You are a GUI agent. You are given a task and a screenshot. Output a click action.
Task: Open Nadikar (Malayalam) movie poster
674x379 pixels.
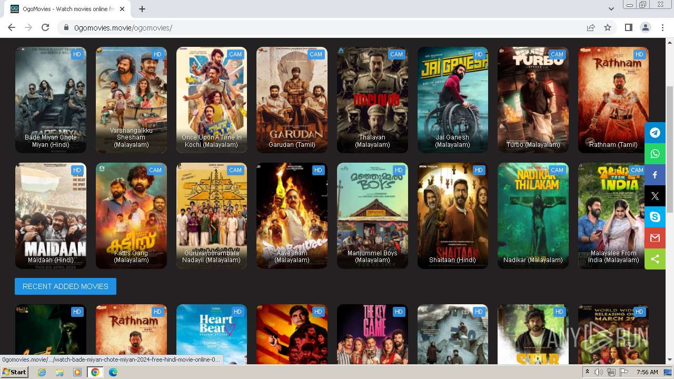click(x=533, y=216)
